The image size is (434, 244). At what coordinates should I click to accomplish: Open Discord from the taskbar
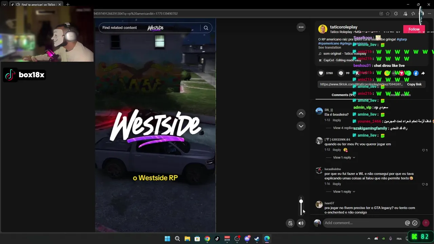(x=247, y=239)
